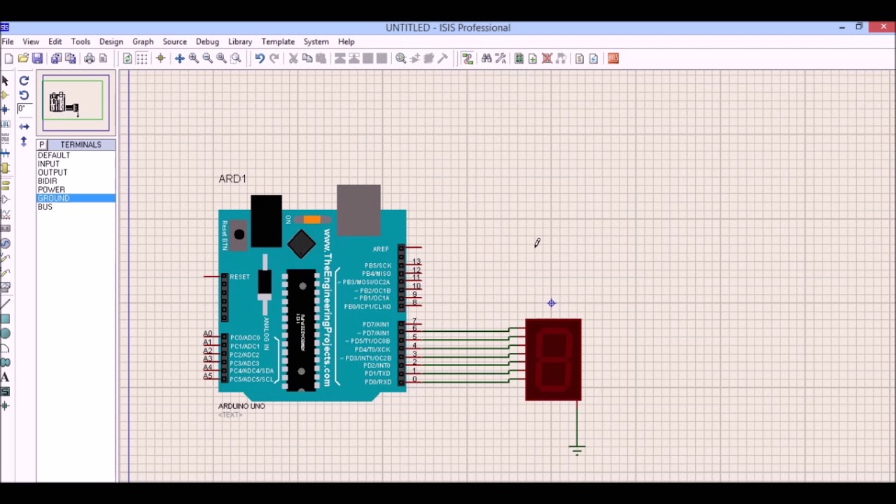Rotate clockwise in the orientation tools
The image size is (896, 504).
click(24, 80)
